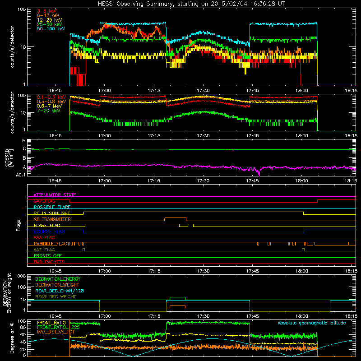Select the SAA_FLAG label

click(44, 237)
